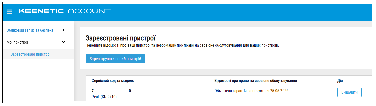Click the service code starting with 7
The height and width of the screenshot is (106, 376).
pos(111,91)
